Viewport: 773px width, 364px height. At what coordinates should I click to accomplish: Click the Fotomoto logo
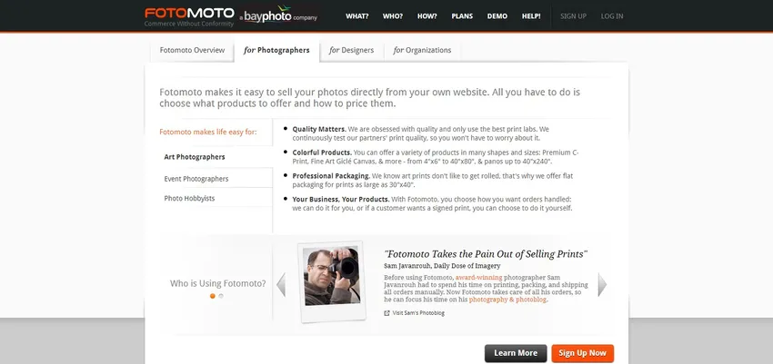(x=189, y=13)
